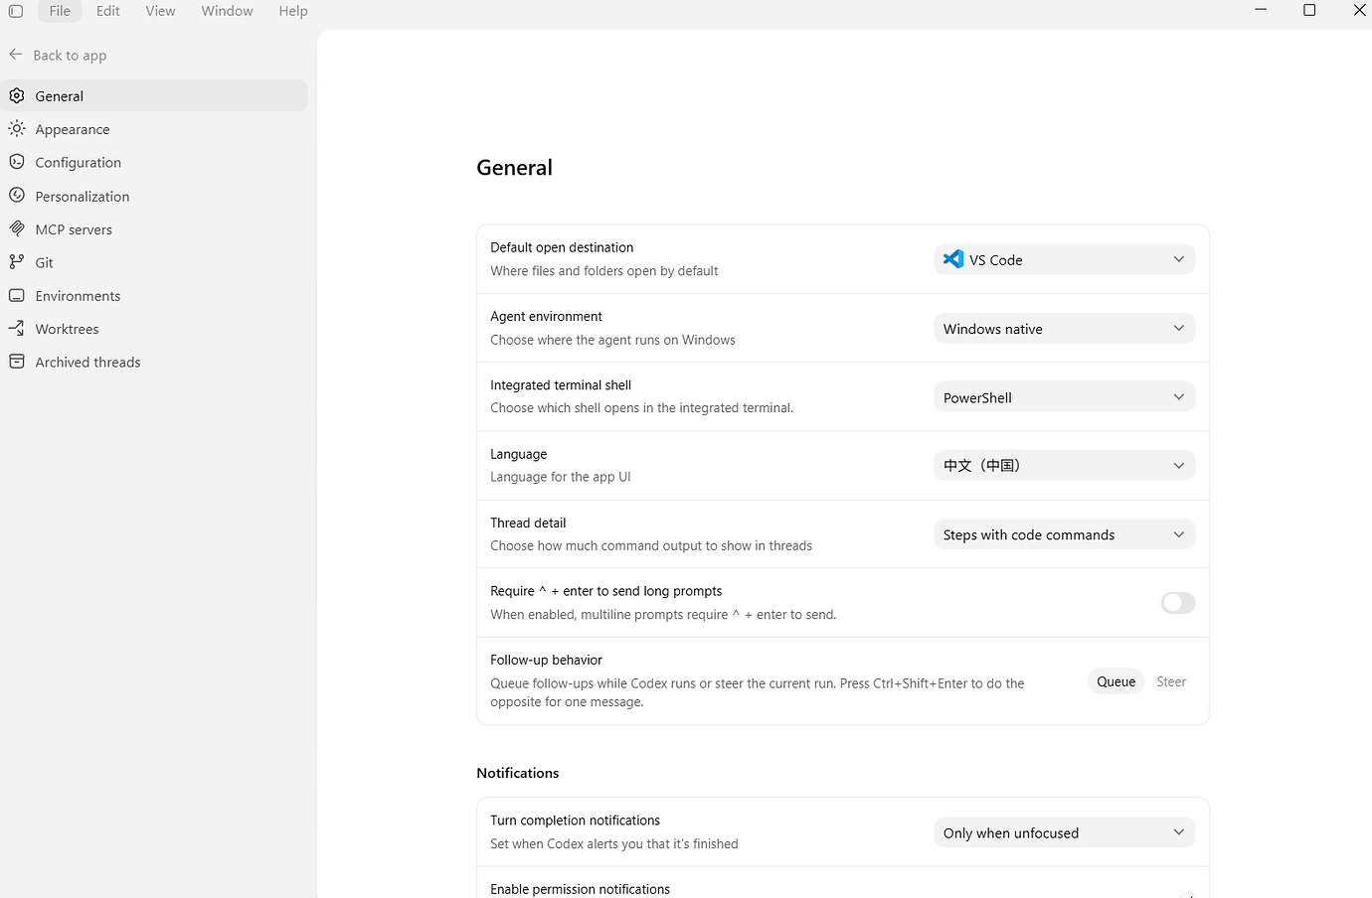Open the Help menu
The image size is (1372, 898).
coord(293,11)
